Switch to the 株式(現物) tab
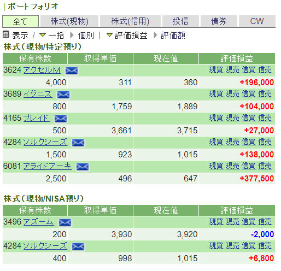The width and height of the screenshot is (281, 271). (69, 21)
